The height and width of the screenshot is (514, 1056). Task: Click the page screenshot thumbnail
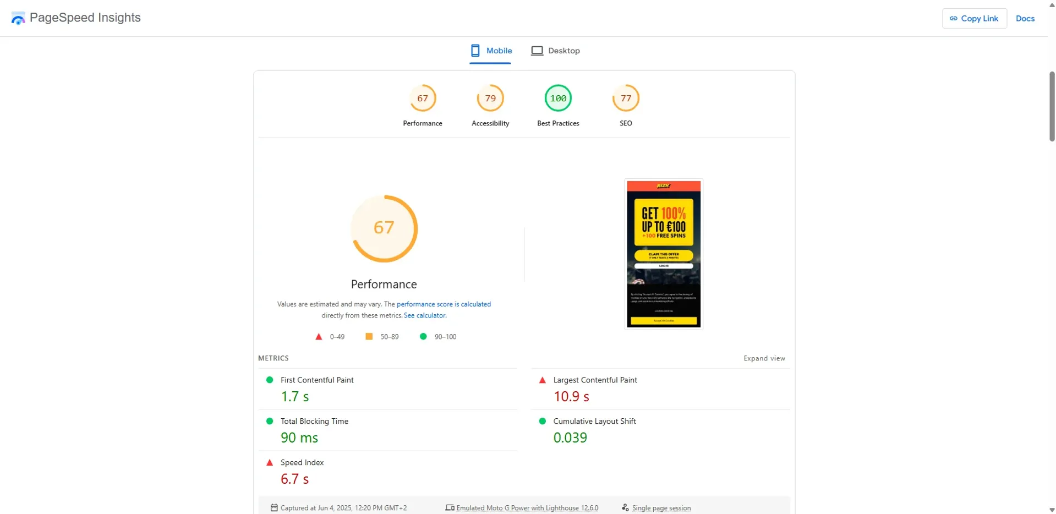[x=664, y=254]
